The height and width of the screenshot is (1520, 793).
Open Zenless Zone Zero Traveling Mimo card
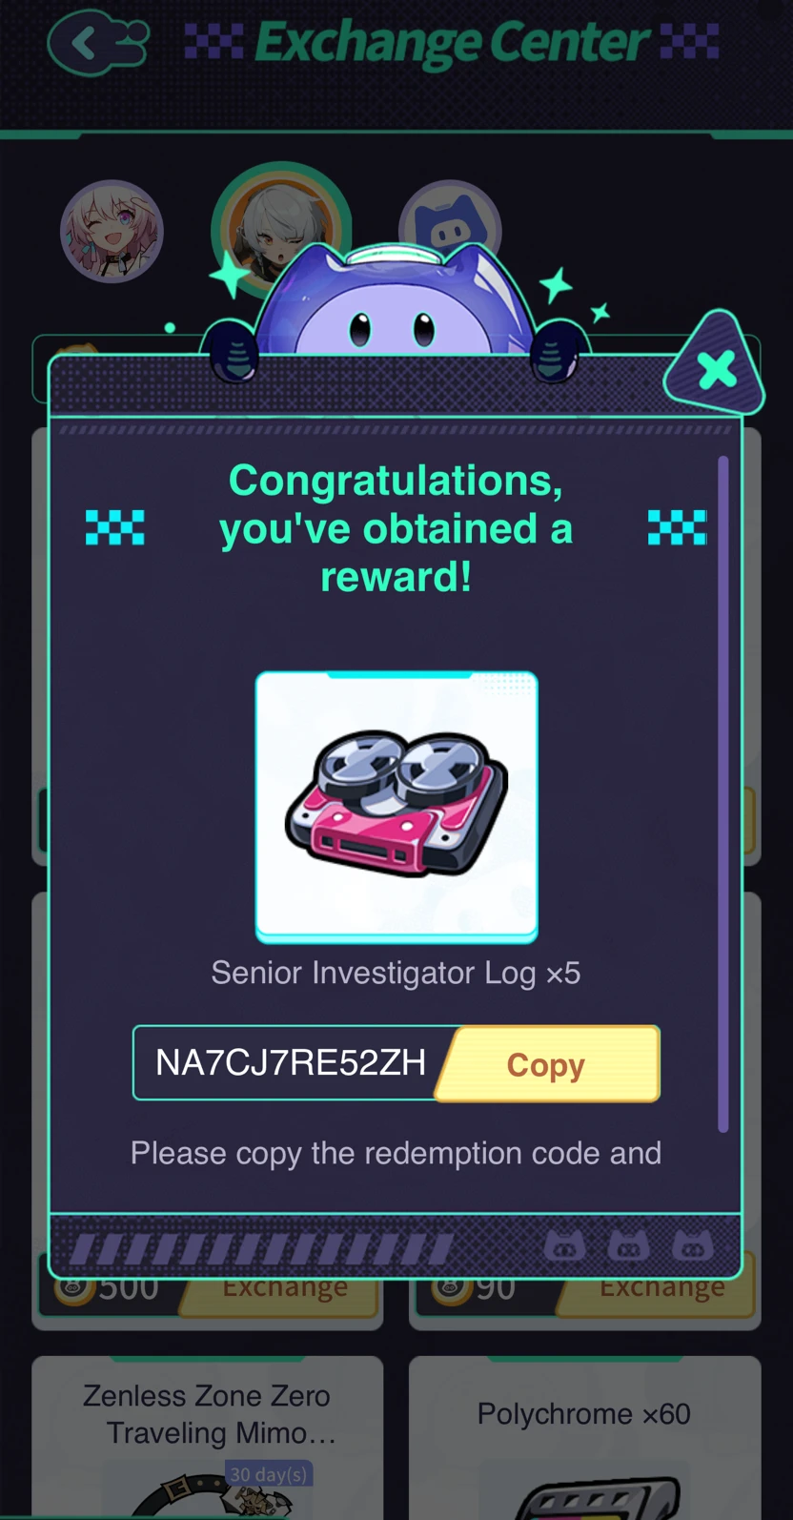pyautogui.click(x=208, y=1438)
